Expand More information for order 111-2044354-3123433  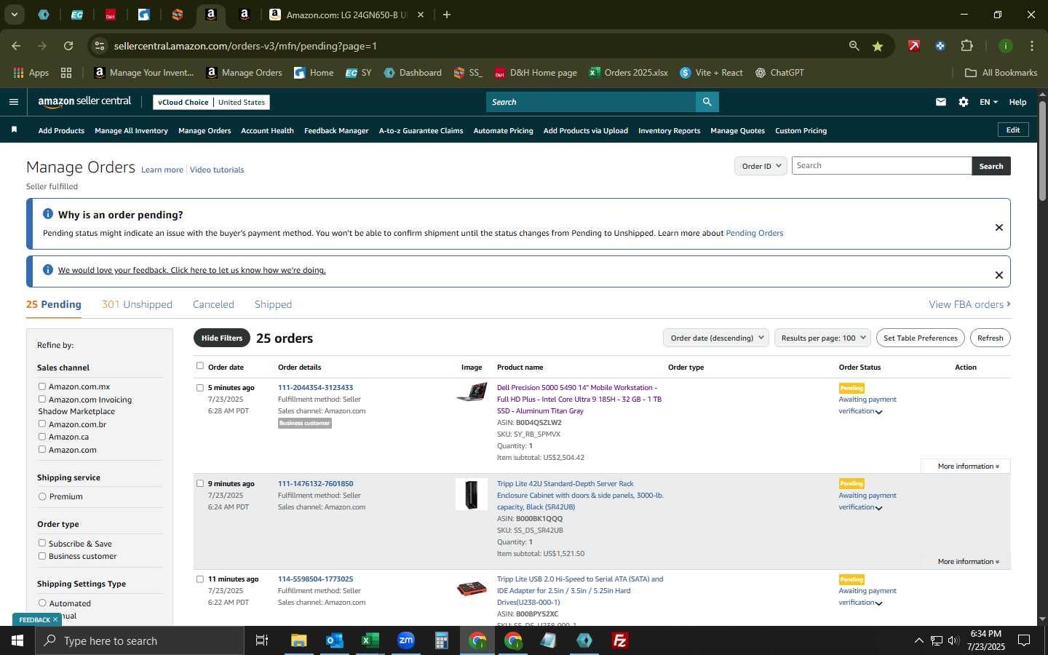tap(968, 466)
